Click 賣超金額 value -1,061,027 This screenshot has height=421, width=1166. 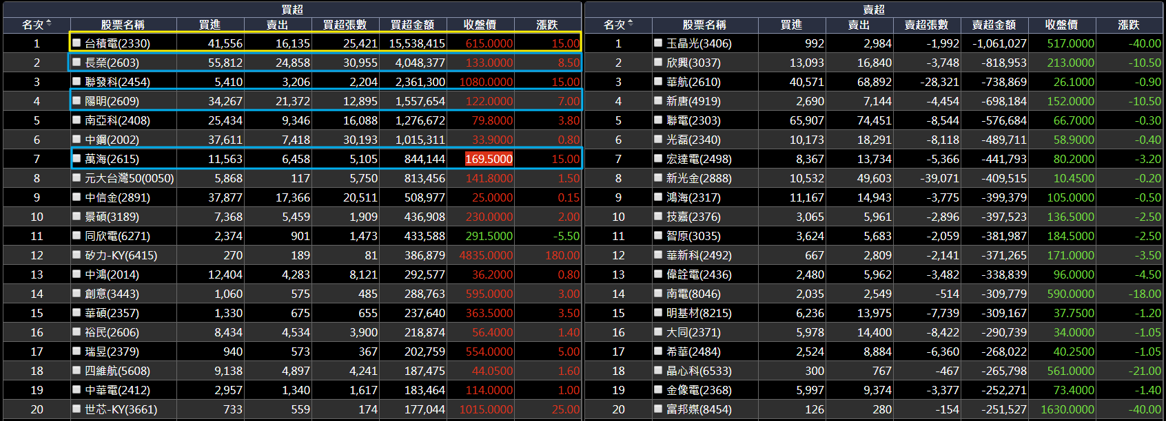(999, 43)
